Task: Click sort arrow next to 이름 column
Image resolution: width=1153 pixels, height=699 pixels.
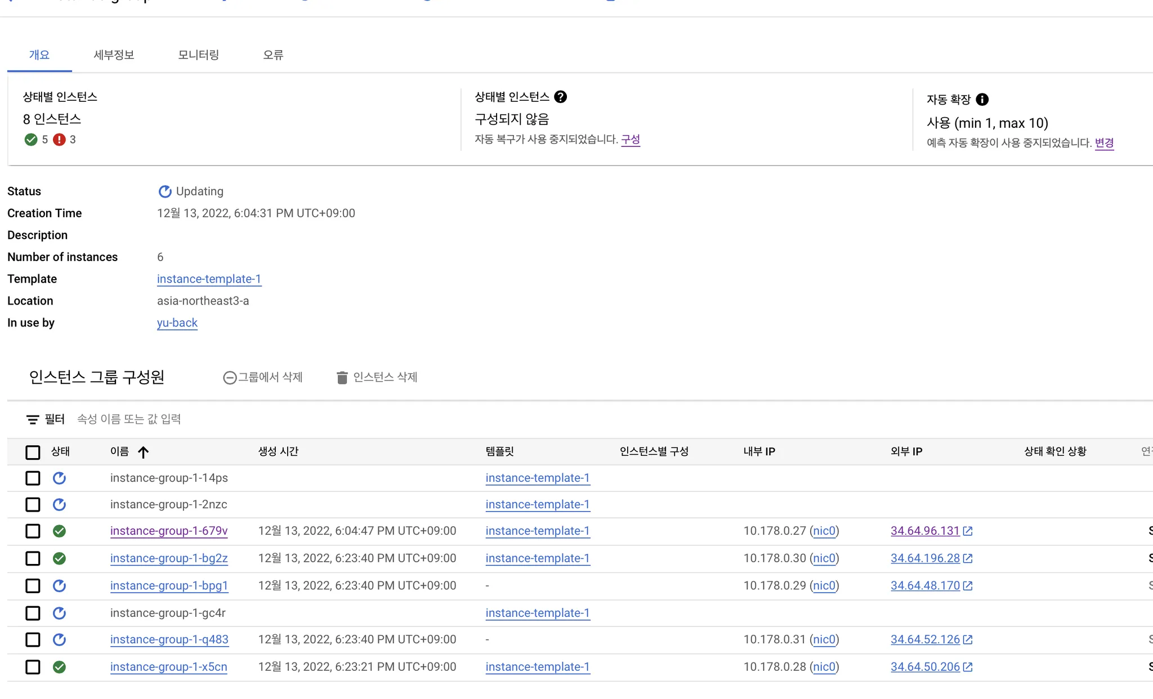Action: pyautogui.click(x=144, y=452)
